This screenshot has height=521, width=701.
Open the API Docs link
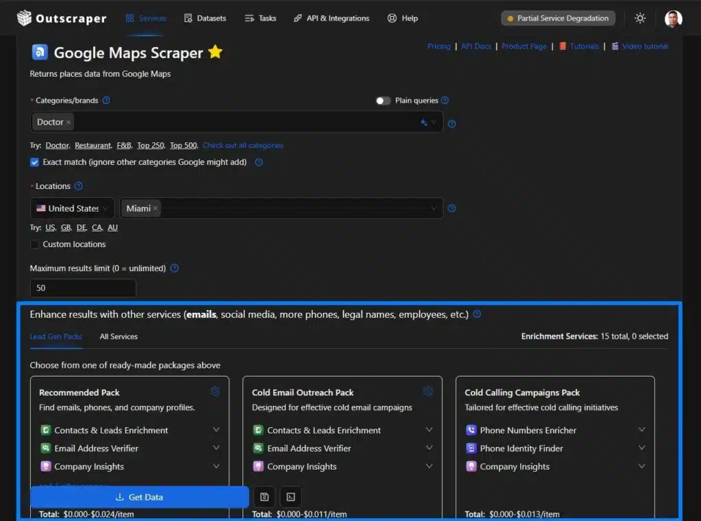476,46
